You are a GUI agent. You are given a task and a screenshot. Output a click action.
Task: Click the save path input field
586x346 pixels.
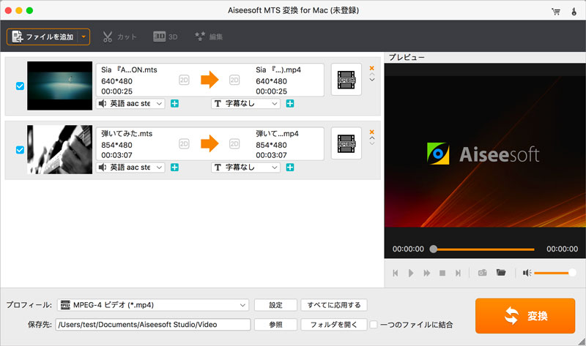[x=153, y=324]
